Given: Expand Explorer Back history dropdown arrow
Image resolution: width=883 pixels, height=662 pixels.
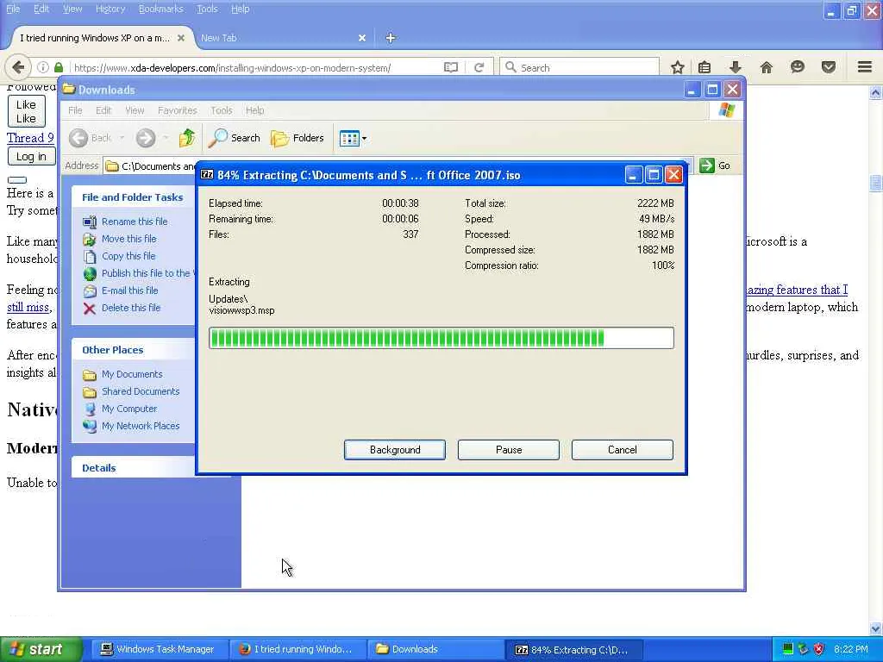Looking at the screenshot, I should 122,138.
